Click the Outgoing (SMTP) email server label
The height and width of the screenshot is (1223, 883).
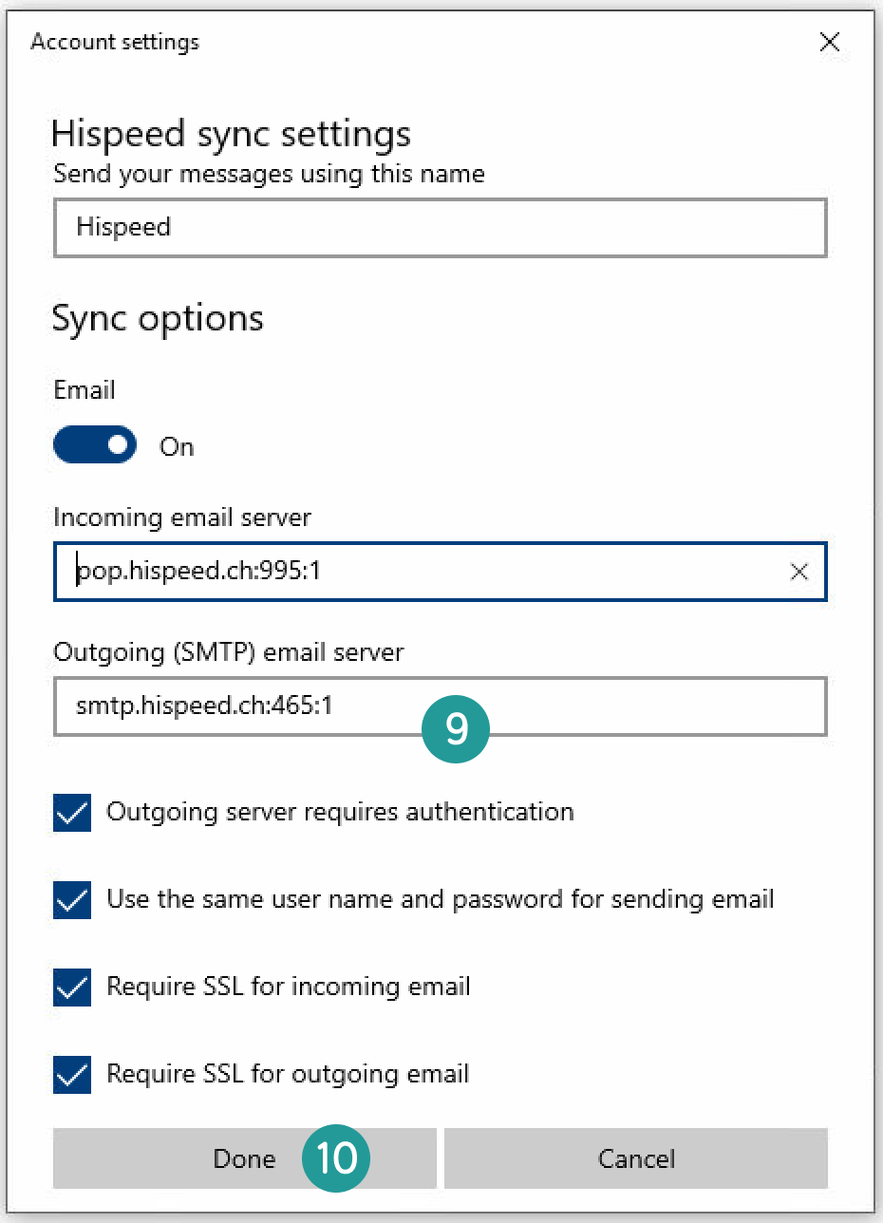229,652
